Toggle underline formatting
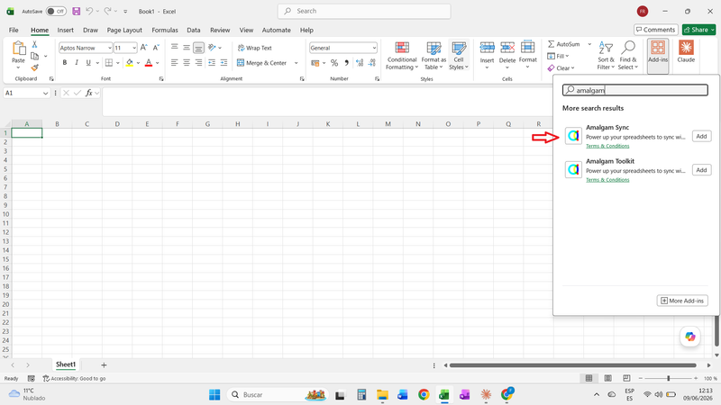Viewport: 721px width, 405px height. point(88,62)
